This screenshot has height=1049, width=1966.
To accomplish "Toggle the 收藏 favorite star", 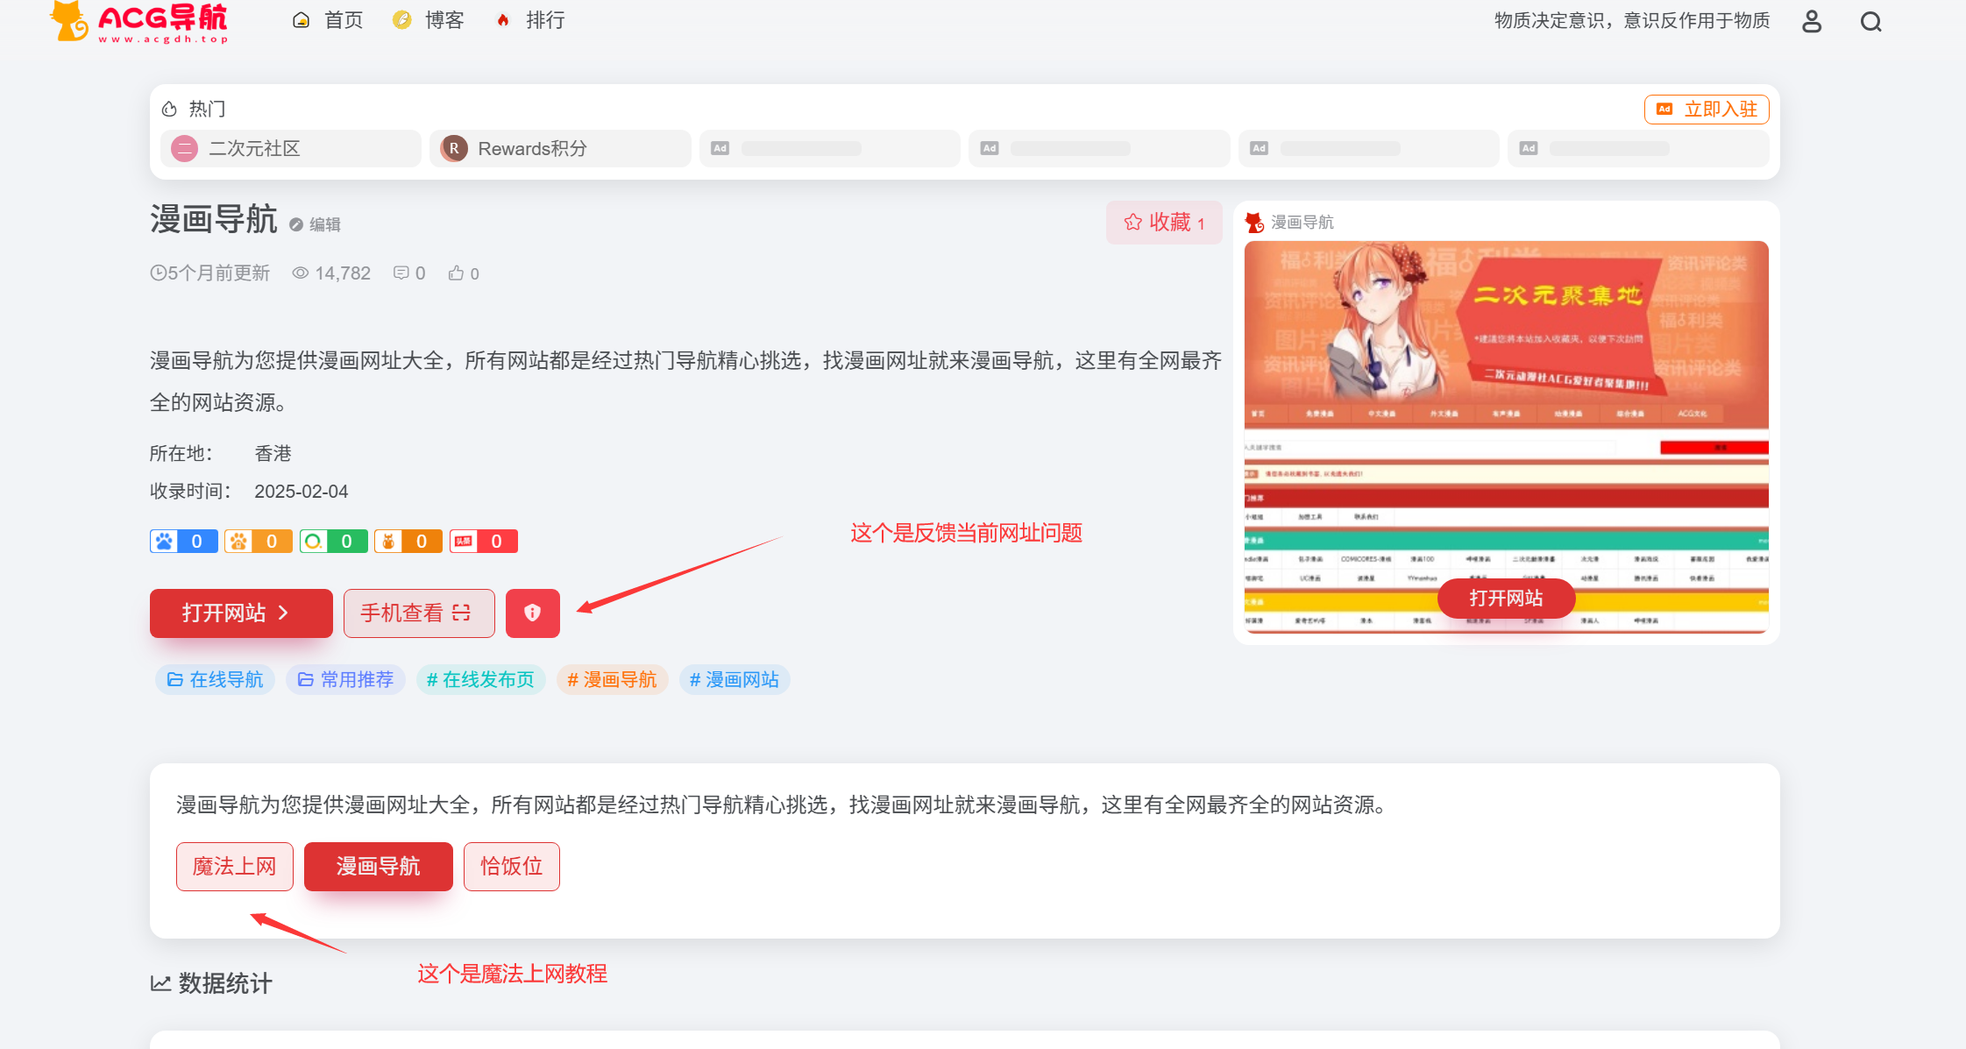I will click(x=1164, y=222).
